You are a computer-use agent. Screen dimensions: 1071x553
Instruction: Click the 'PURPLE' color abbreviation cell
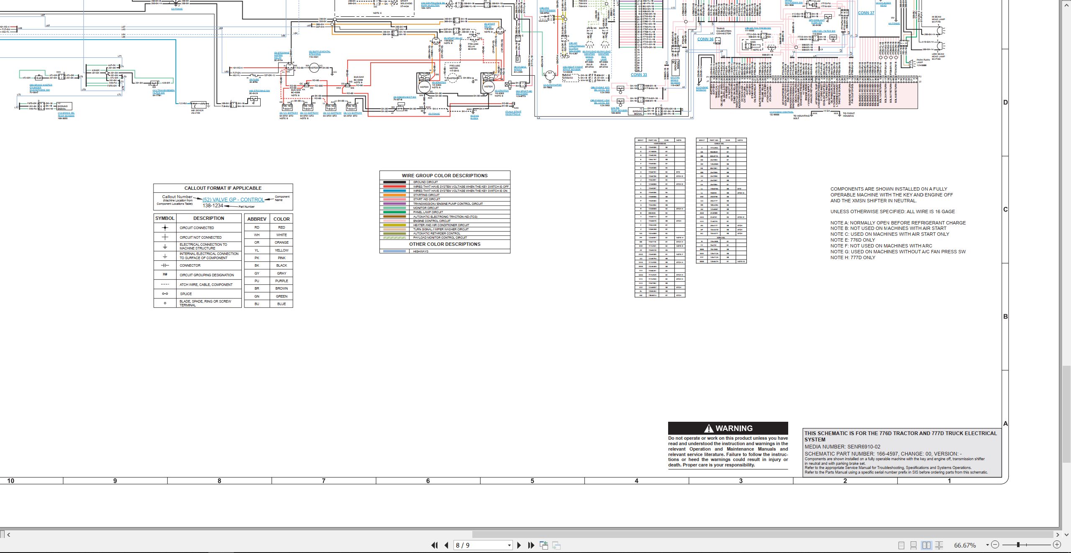pyautogui.click(x=282, y=281)
